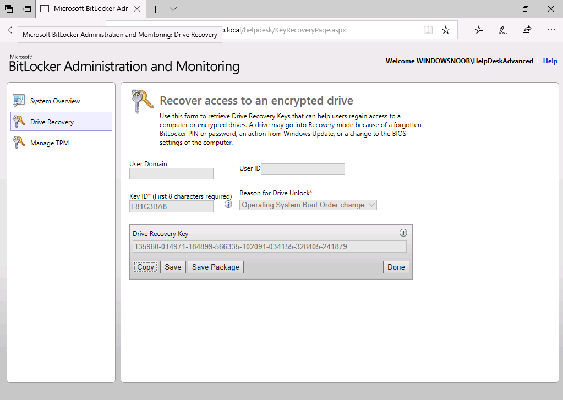
Task: Open a new browser tab
Action: pyautogui.click(x=155, y=9)
